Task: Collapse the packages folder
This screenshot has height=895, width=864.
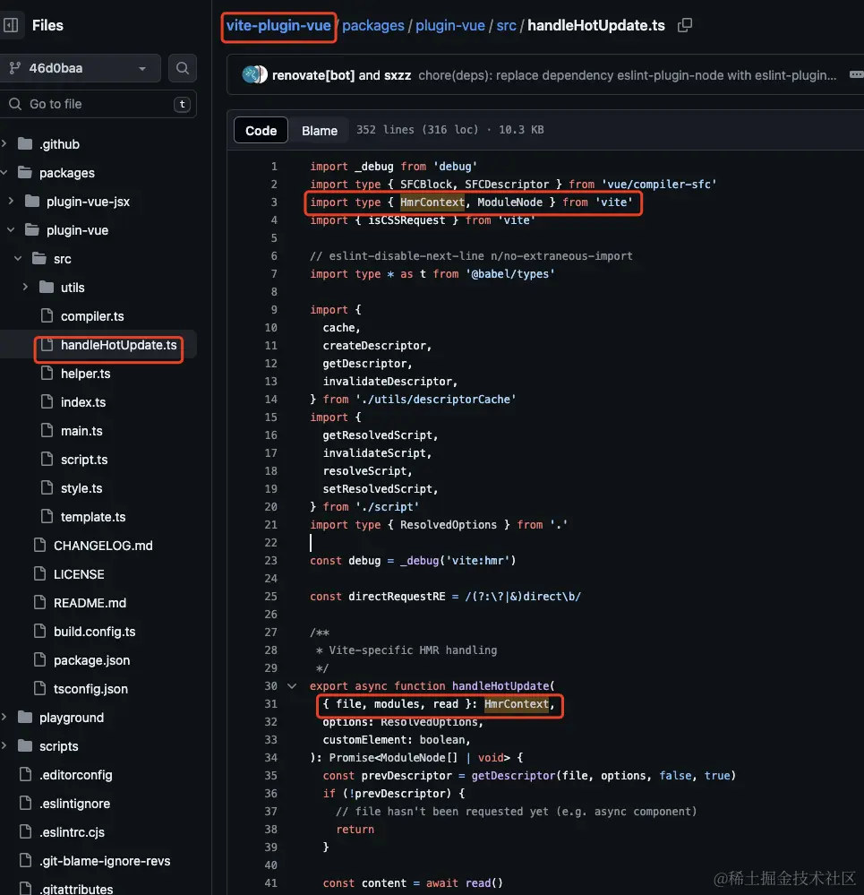Action: tap(4, 172)
